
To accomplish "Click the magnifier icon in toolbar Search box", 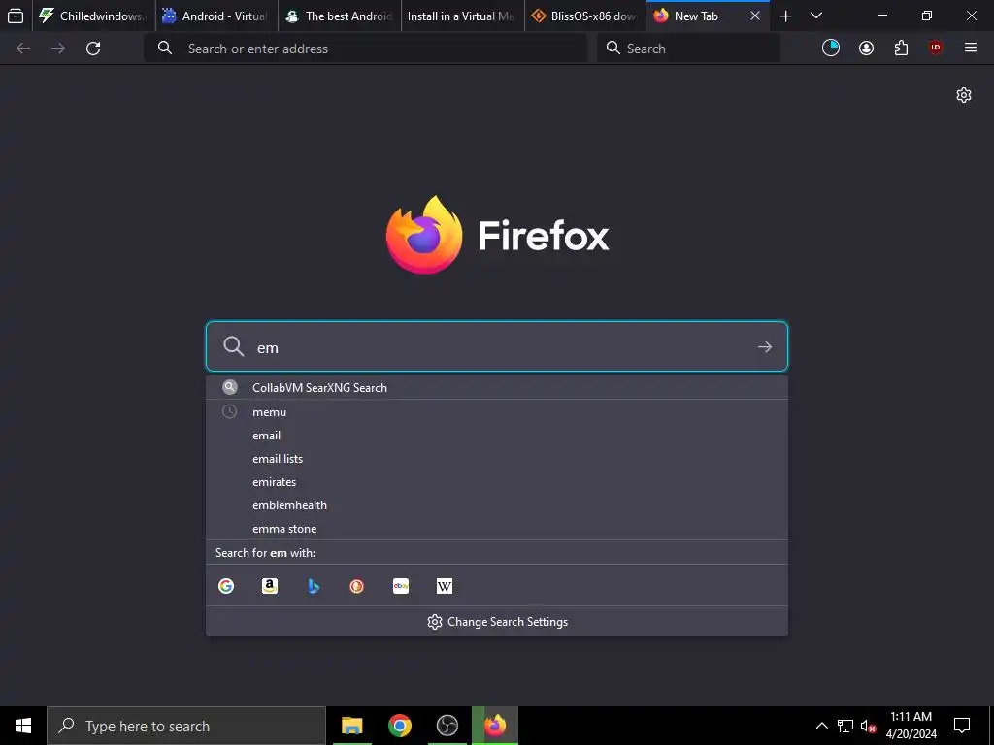I will coord(613,49).
